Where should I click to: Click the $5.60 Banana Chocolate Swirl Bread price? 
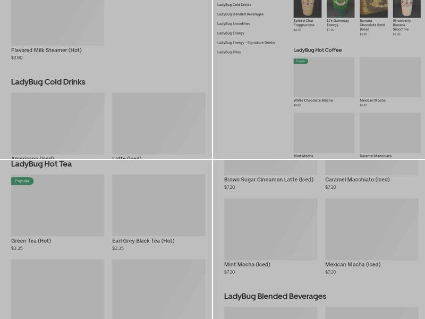363,34
